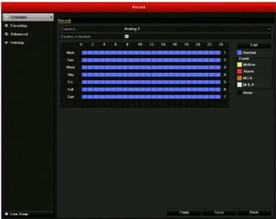Click the Event legend heading
The width and height of the screenshot is (276, 219).
tap(244, 59)
